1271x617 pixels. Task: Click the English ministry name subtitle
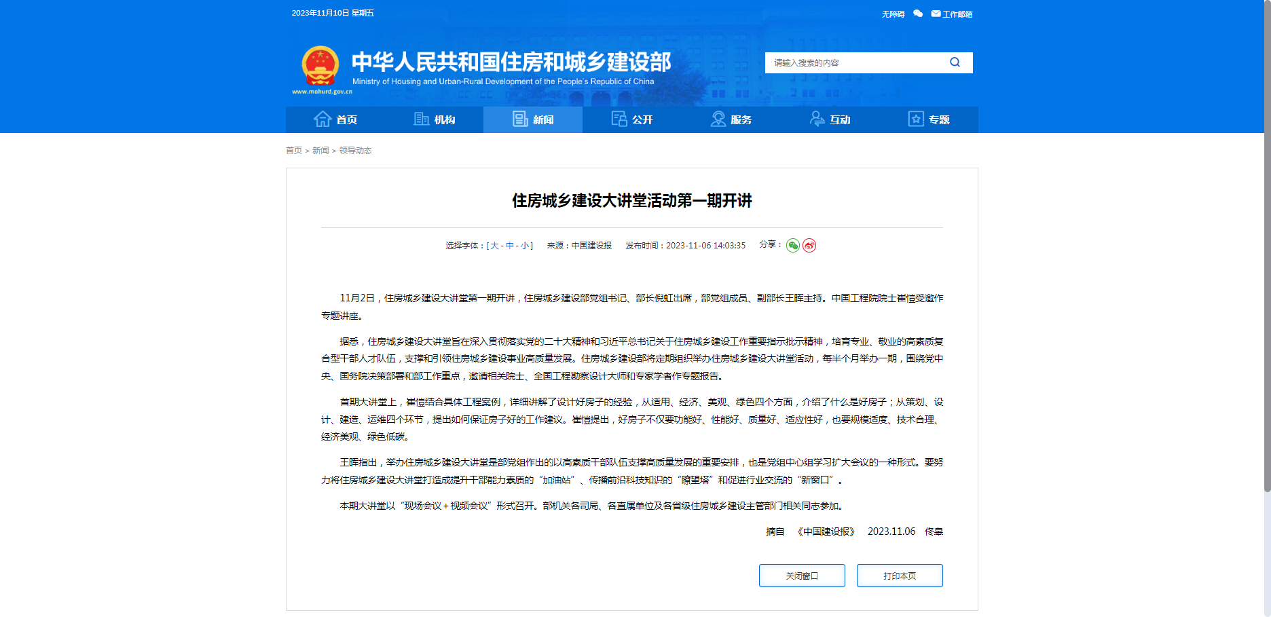[503, 81]
